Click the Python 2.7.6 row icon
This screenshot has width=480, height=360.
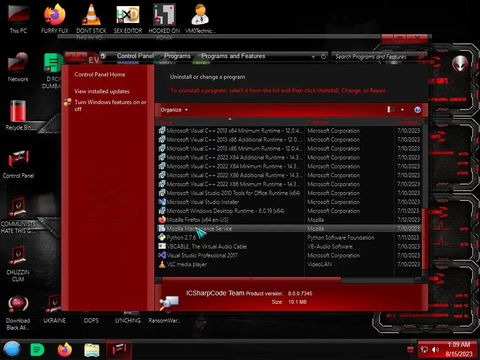coord(162,237)
